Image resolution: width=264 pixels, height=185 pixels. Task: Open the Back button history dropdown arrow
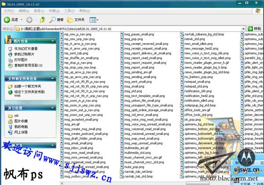pos(21,19)
